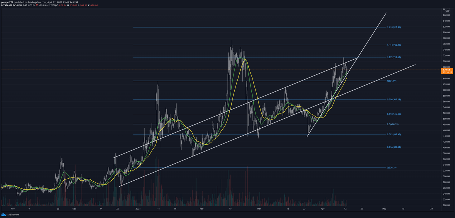Select the 0.618(516.56) Fibonacci label

click(394, 114)
